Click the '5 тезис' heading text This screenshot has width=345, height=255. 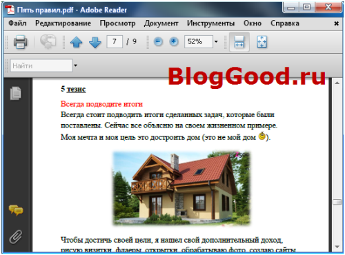pyautogui.click(x=73, y=89)
